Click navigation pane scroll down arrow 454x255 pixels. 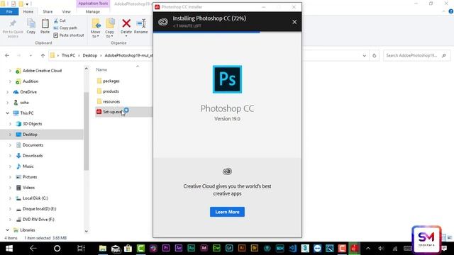point(87,232)
